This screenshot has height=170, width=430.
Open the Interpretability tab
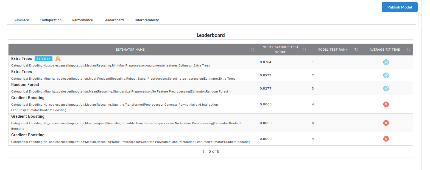coord(147,20)
